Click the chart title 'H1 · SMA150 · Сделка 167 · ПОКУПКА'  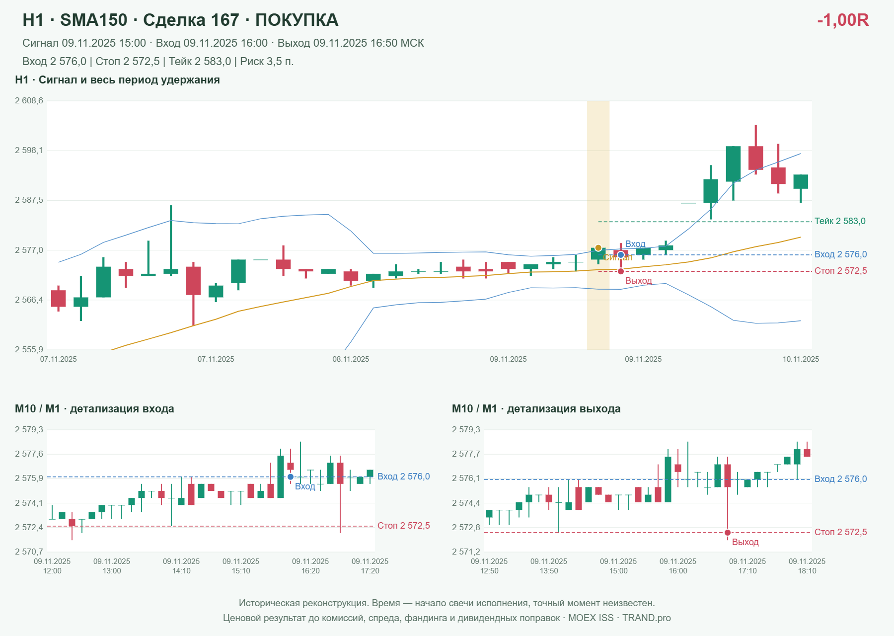(x=180, y=20)
